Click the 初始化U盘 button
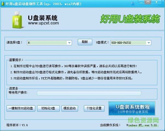The height and width of the screenshot is (131, 165). coord(48,108)
